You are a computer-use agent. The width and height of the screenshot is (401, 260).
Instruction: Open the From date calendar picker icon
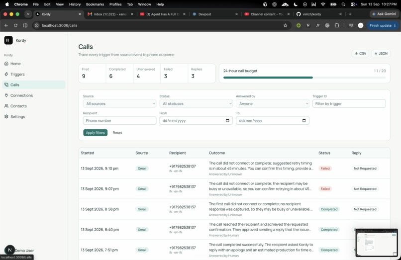click(227, 120)
